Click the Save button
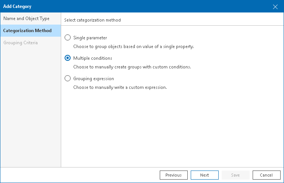284x183 pixels. (235, 175)
